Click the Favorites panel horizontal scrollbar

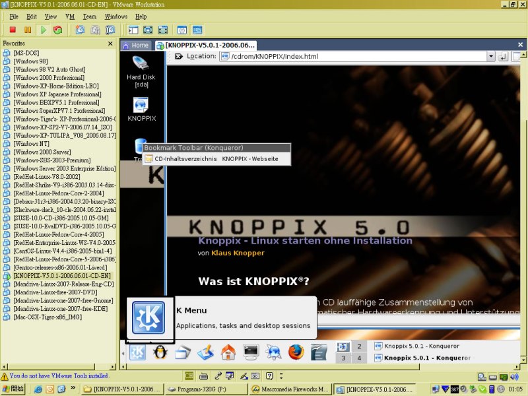59,366
